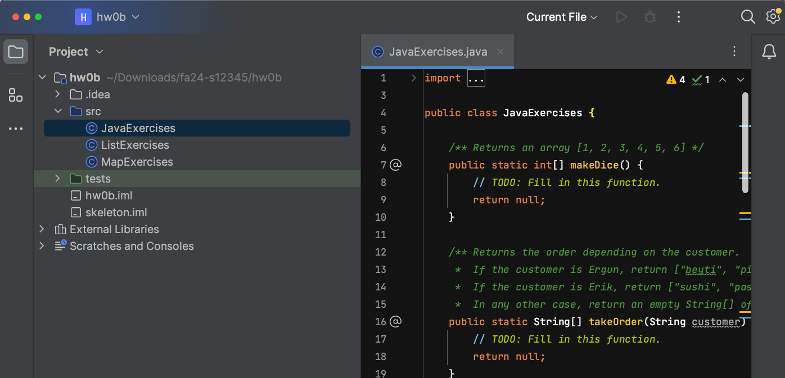This screenshot has height=378, width=785.
Task: Collapse the src folder in Project tree
Action: coord(57,111)
